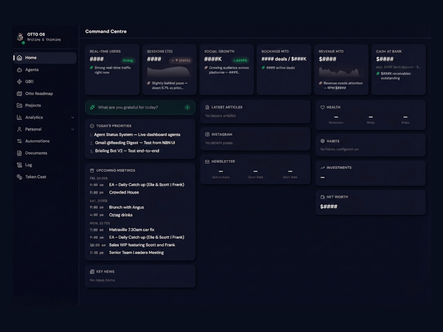Expand the Personal submenu chevron

click(72, 129)
